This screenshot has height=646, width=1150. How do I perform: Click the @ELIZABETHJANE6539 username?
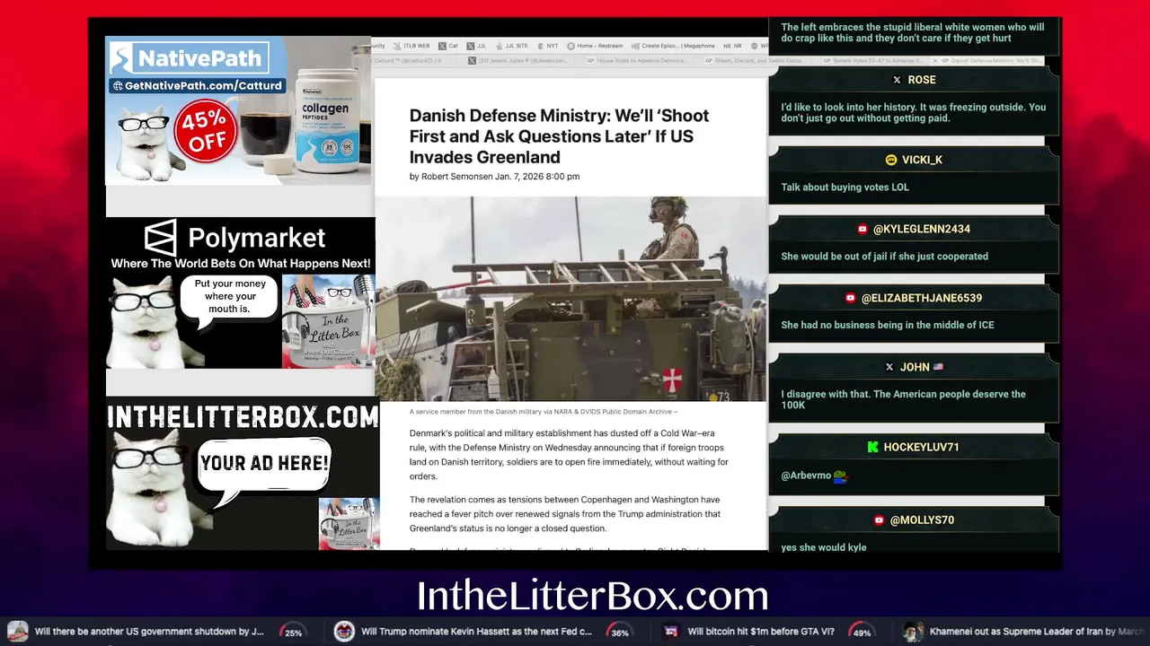click(x=922, y=298)
